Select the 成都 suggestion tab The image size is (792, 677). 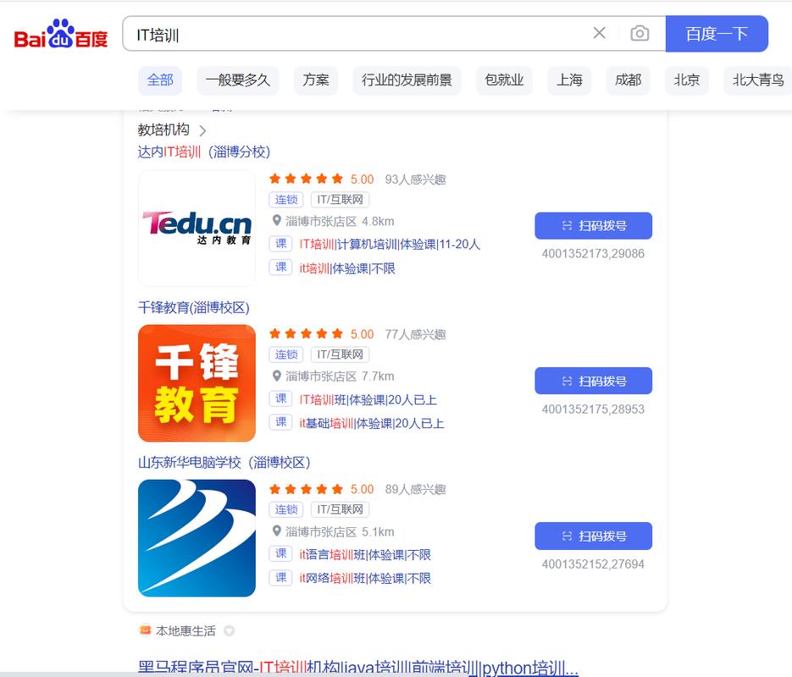(628, 80)
